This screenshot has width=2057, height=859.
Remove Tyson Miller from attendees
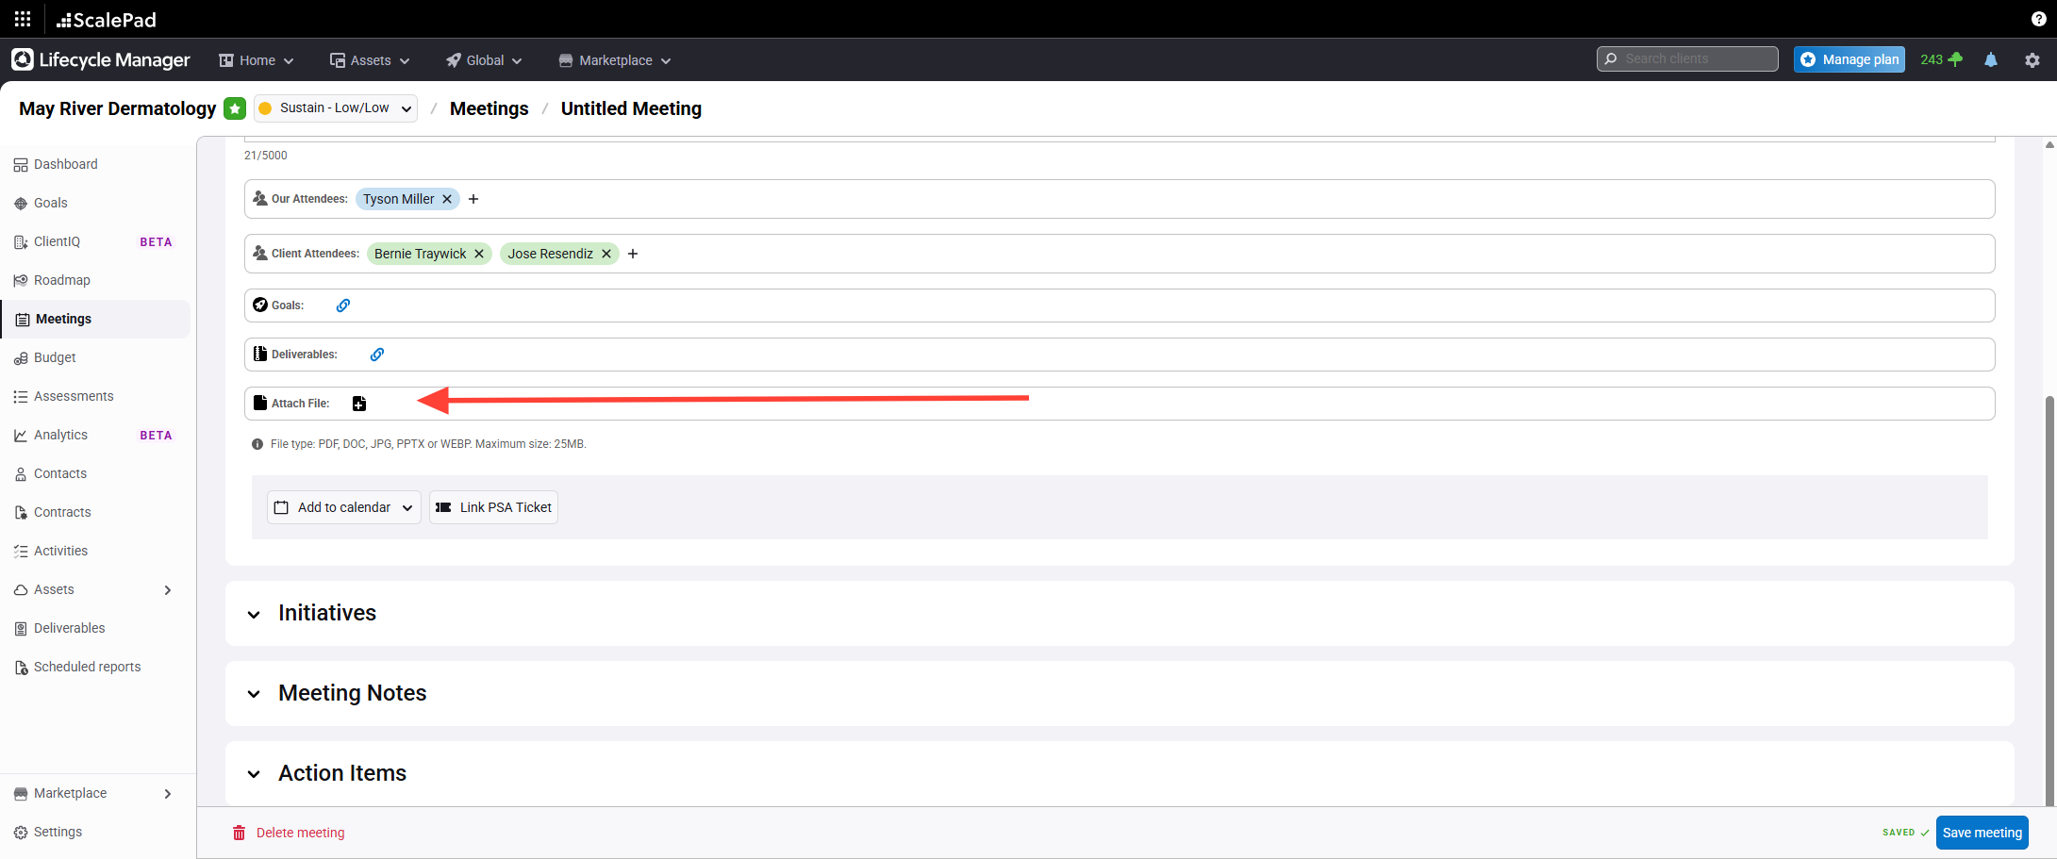[x=447, y=199]
